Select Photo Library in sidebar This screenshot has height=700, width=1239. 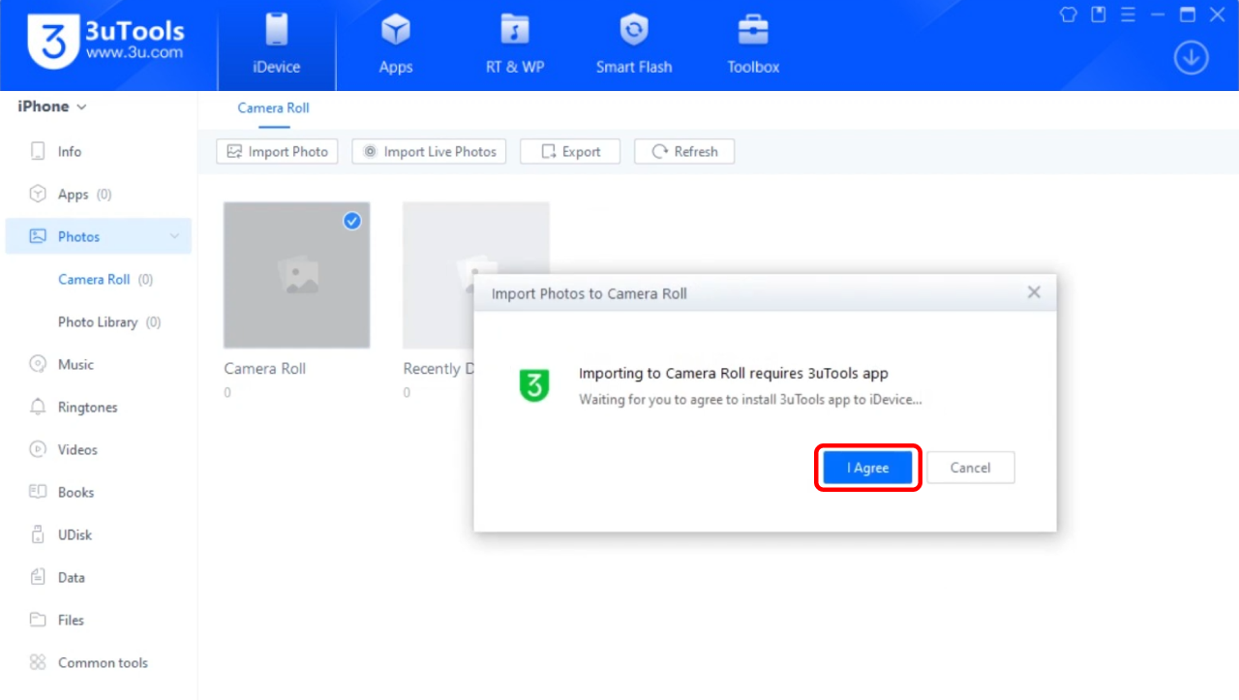point(98,322)
